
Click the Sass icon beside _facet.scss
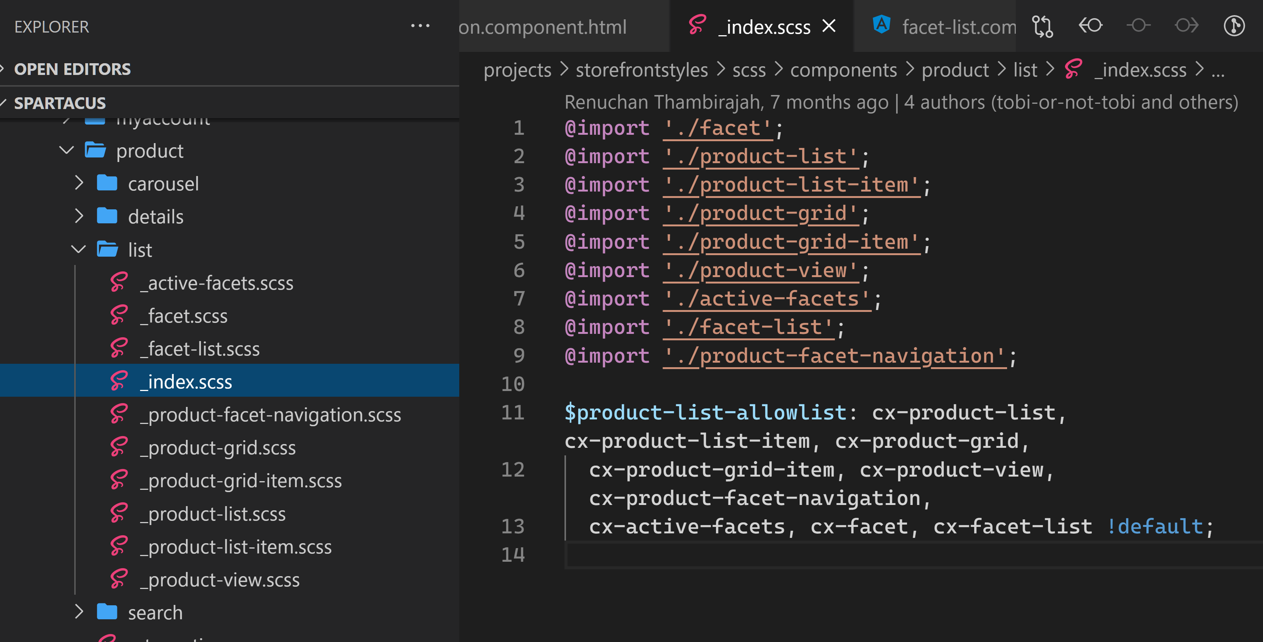point(119,316)
